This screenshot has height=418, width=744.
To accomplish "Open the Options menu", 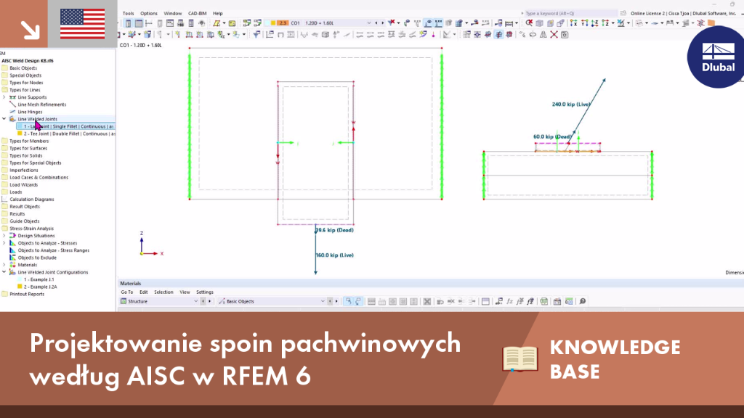I will tap(148, 13).
